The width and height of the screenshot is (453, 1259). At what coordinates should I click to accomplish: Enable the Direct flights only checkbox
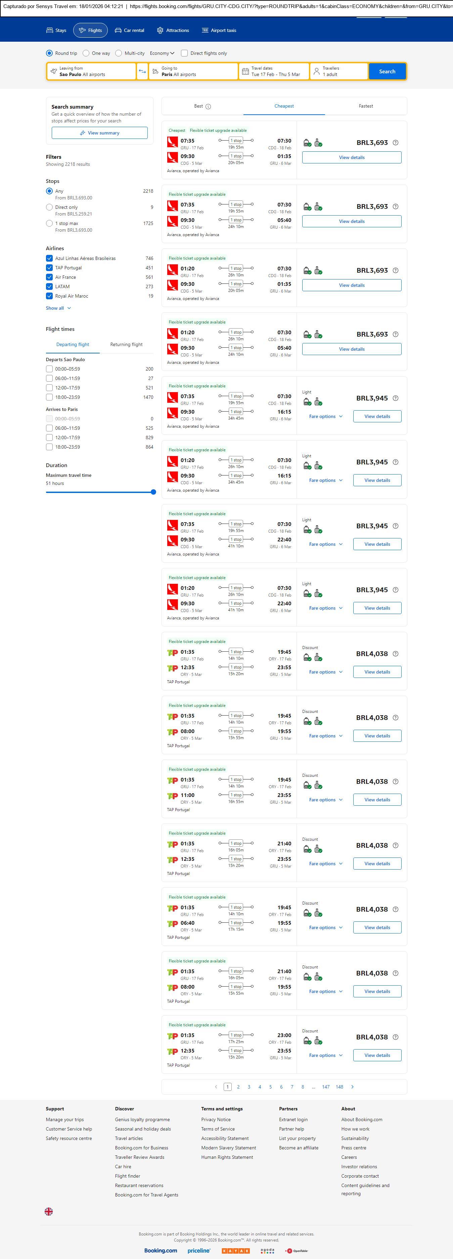coord(184,53)
